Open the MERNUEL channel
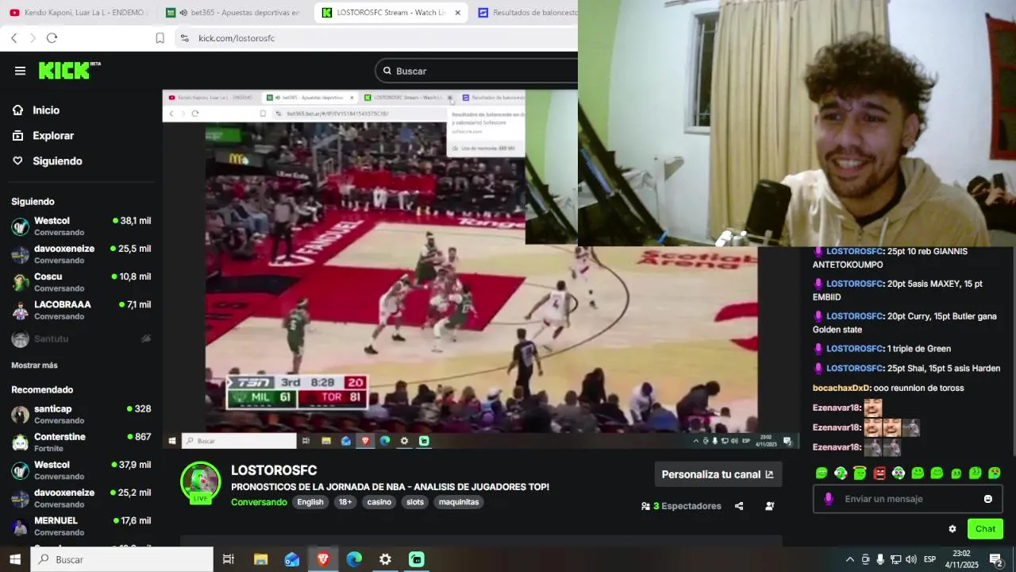Viewport: 1016px width, 572px height. [x=81, y=526]
